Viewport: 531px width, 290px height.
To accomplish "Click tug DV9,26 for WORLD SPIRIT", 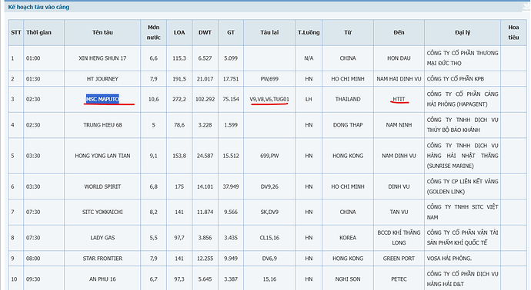I will click(269, 186).
